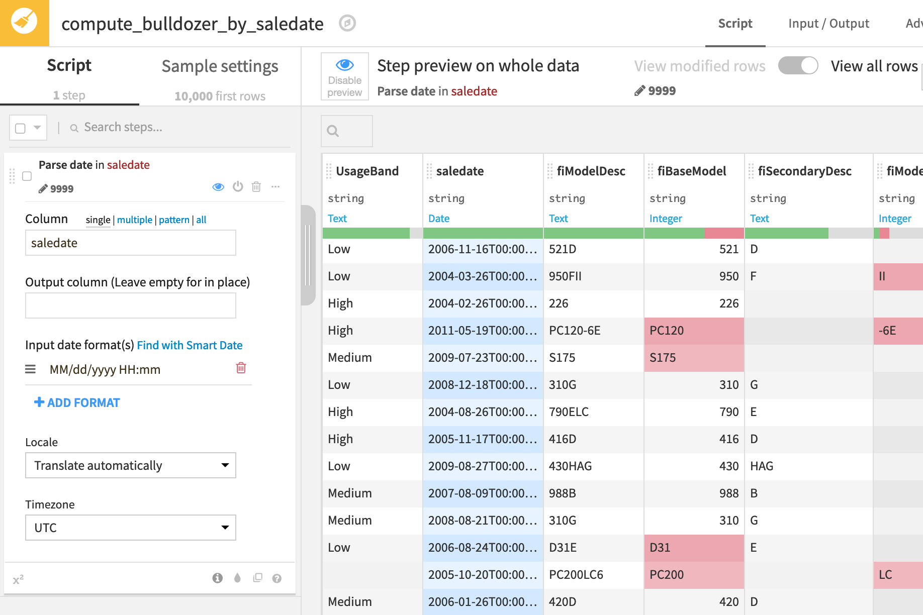
Task: Click the copy step icon at card bottom
Action: 257,577
